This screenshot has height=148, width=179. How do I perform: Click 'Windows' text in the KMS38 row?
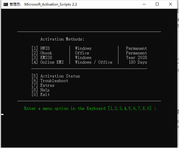pos(83,57)
